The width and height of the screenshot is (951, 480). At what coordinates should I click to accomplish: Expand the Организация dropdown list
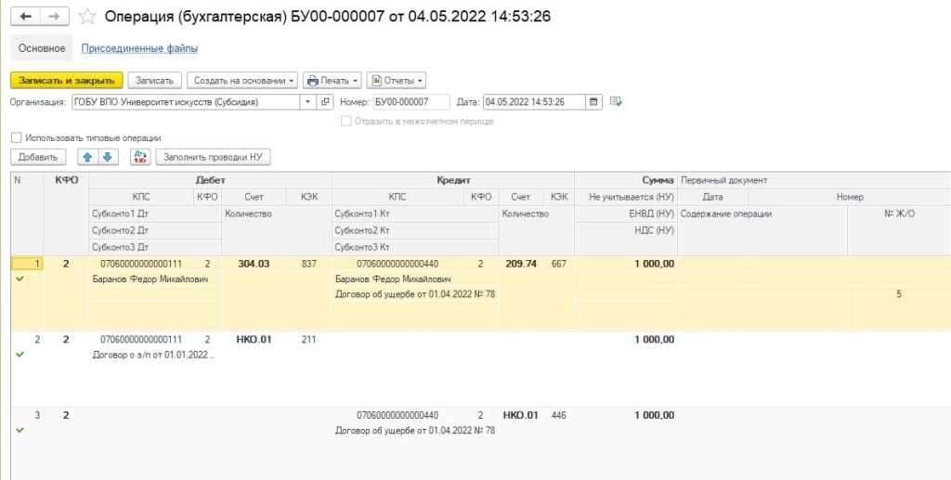(308, 102)
